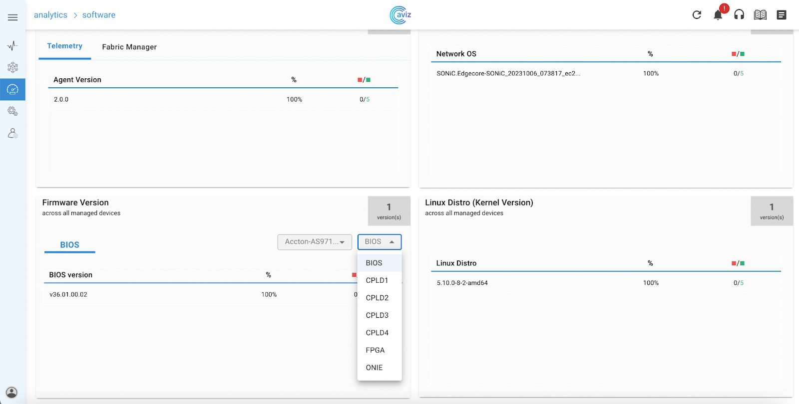Click the 0/5 count in Linux Distro row
The width and height of the screenshot is (799, 404).
click(x=739, y=283)
